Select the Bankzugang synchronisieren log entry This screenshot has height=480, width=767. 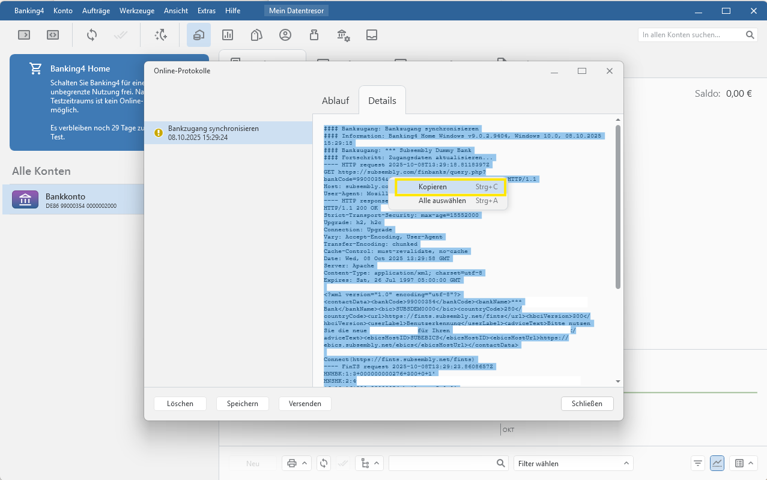click(228, 133)
